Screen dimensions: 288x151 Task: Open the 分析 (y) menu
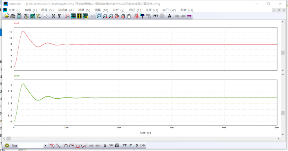[x=118, y=10]
